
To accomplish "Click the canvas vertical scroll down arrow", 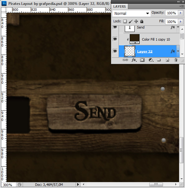I will [x=182, y=179].
